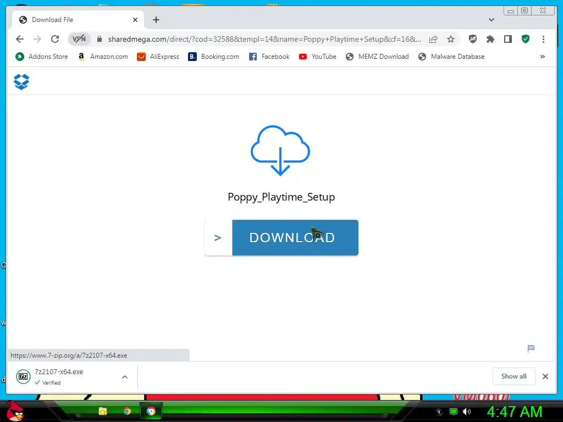Open the Amazon.com bookmark

[103, 57]
